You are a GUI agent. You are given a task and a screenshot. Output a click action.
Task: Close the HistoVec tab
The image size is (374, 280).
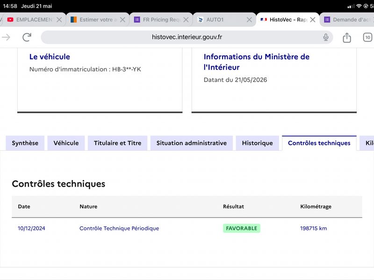(x=313, y=20)
